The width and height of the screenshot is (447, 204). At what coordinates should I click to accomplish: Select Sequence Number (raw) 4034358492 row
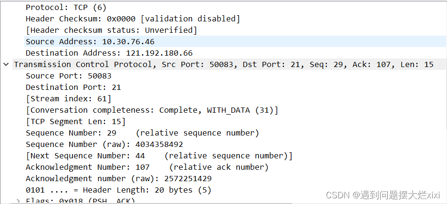(104, 145)
